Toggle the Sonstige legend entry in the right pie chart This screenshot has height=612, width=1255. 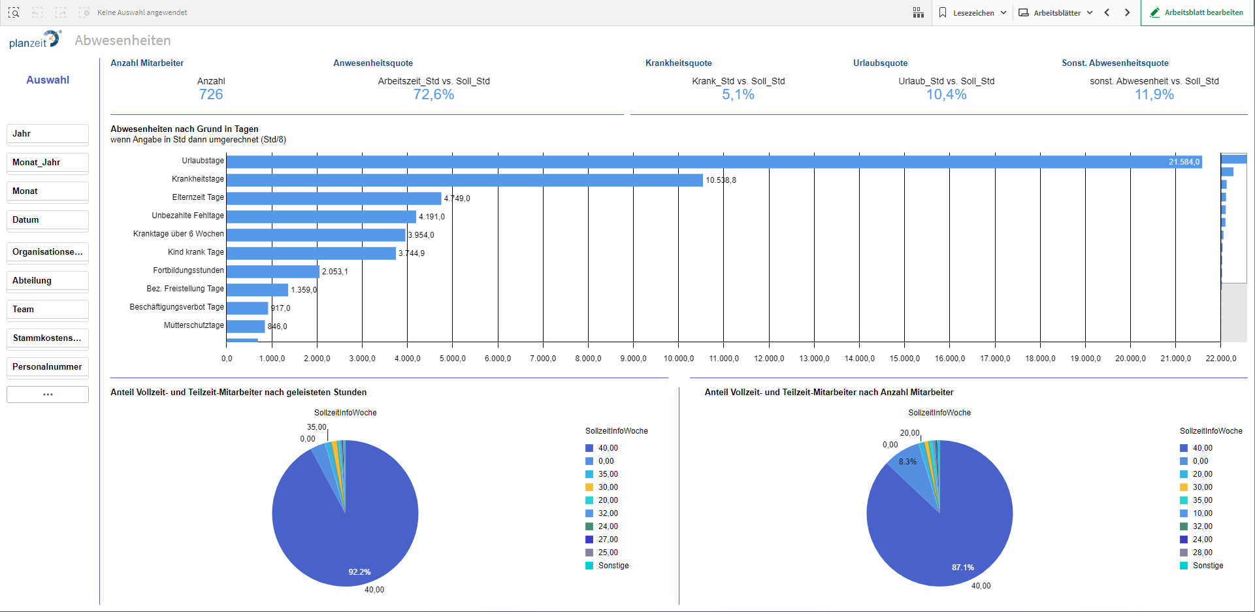click(1207, 566)
